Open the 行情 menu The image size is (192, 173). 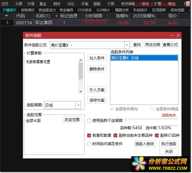[31, 4]
